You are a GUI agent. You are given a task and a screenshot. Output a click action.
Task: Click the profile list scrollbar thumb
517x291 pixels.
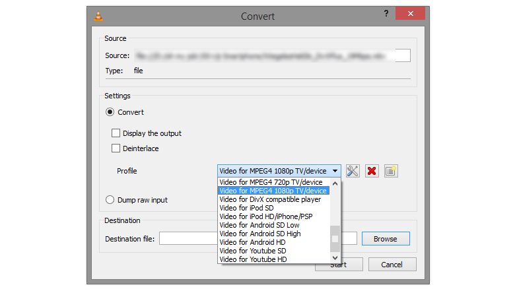click(335, 239)
